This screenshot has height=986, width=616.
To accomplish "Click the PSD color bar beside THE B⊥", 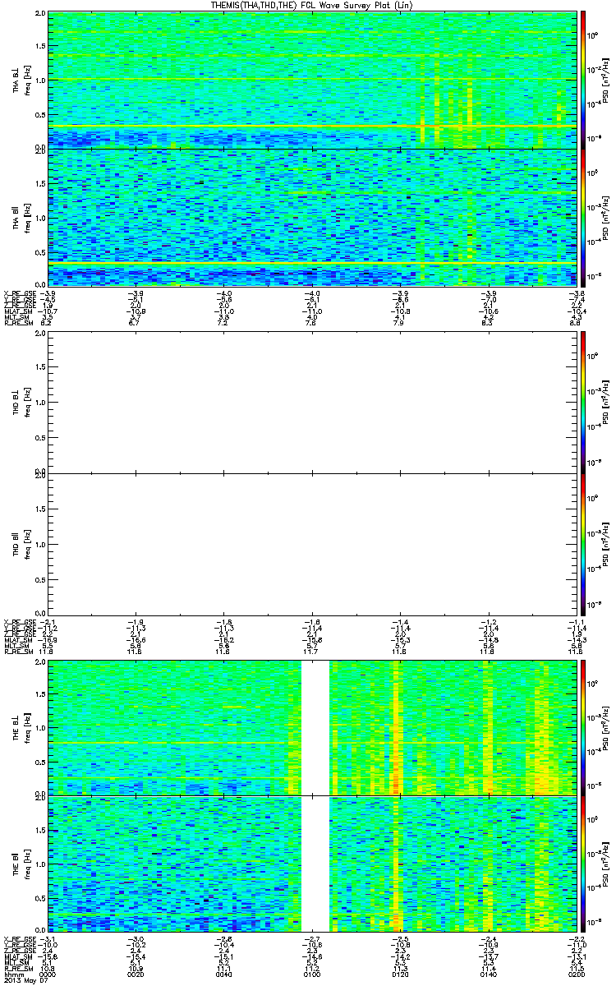I will (584, 726).
